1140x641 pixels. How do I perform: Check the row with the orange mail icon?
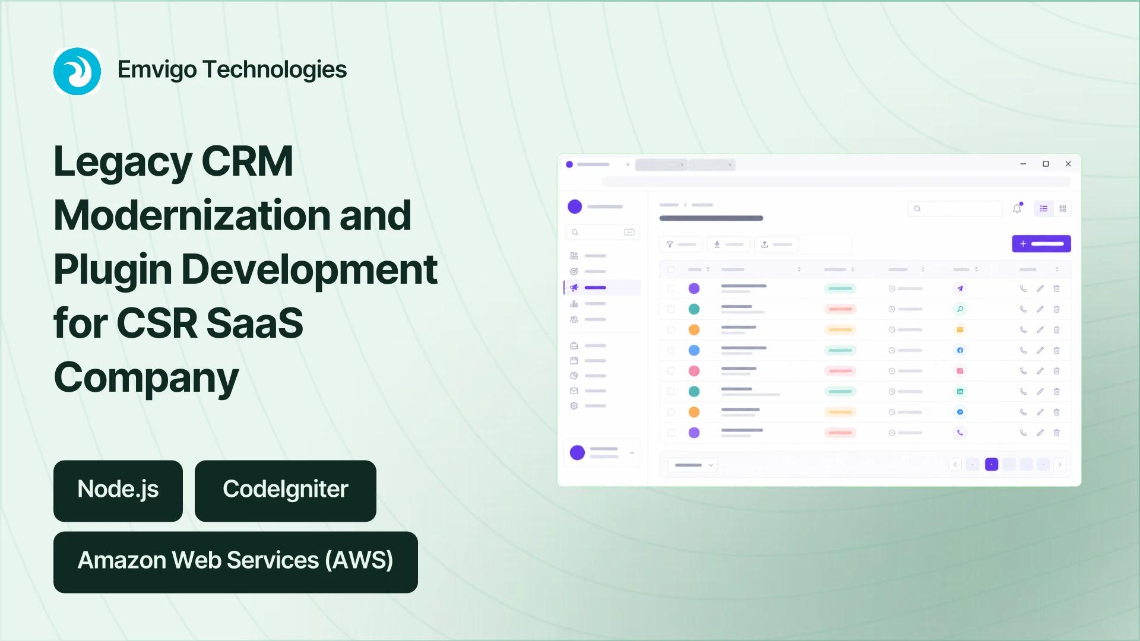point(671,329)
